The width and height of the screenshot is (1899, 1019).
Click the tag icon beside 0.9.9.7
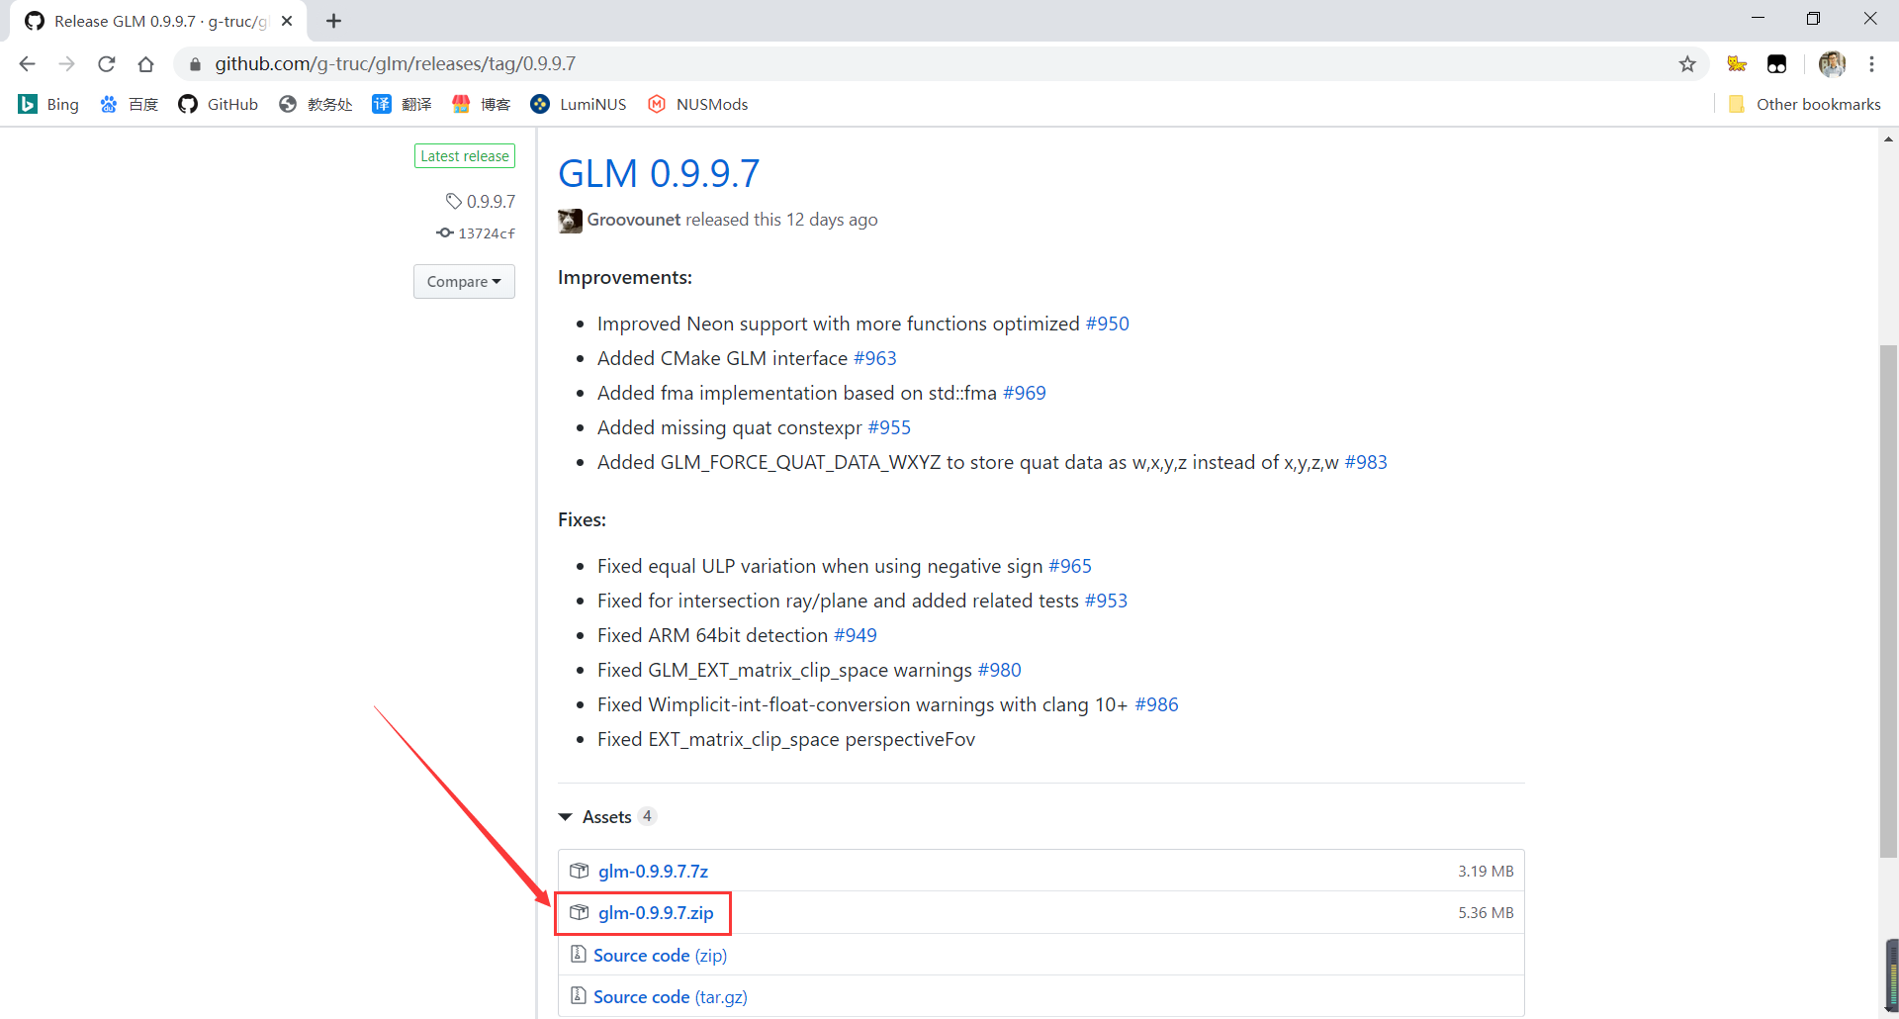(454, 200)
